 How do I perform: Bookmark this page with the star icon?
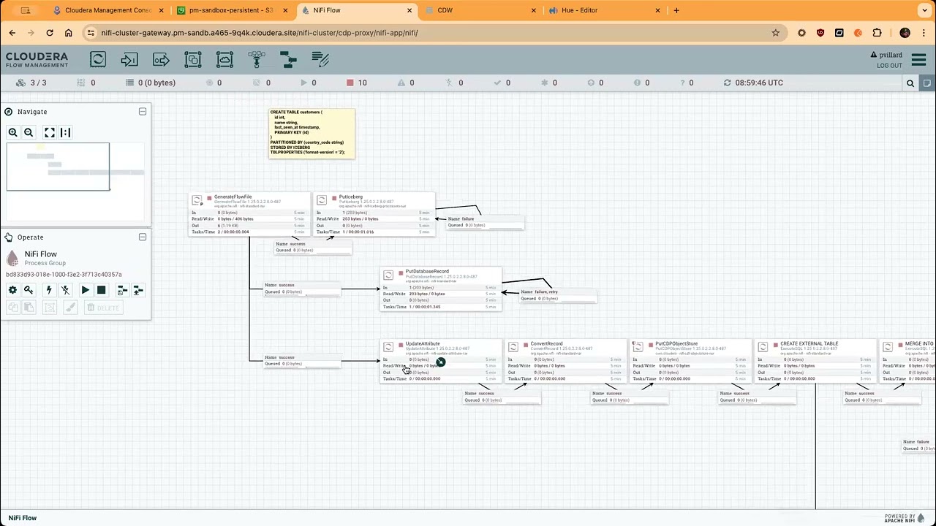point(776,33)
